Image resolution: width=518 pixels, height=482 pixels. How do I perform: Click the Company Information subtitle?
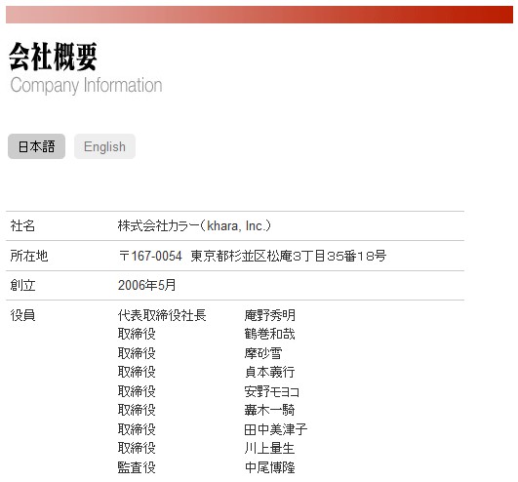(x=86, y=85)
